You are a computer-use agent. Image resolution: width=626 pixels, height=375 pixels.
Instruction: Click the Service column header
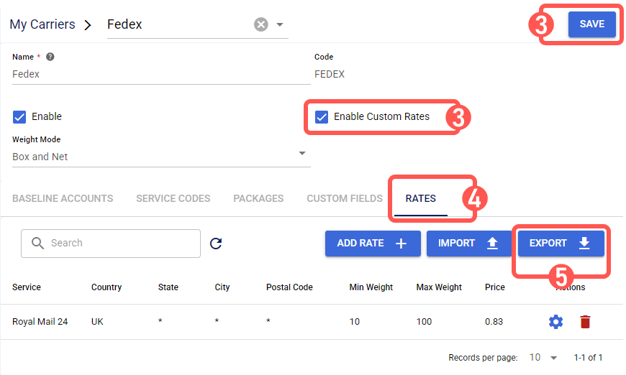[x=27, y=287]
